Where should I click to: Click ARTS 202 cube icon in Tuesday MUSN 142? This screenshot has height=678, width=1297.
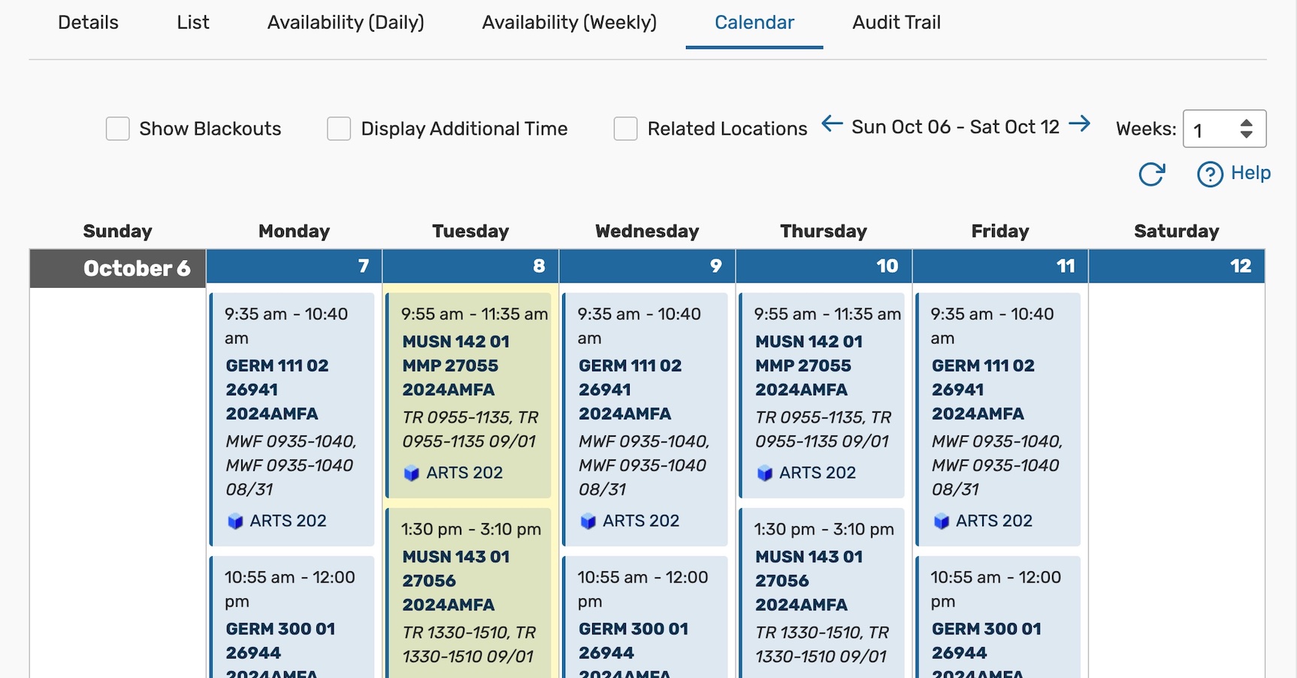tap(411, 473)
